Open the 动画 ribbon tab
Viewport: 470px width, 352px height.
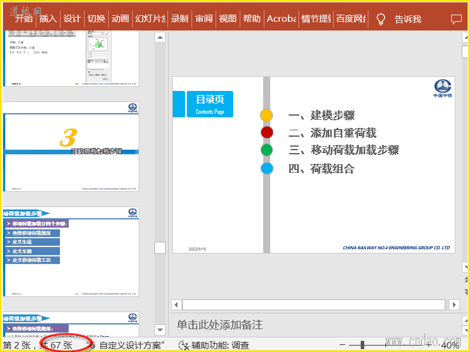pyautogui.click(x=120, y=19)
